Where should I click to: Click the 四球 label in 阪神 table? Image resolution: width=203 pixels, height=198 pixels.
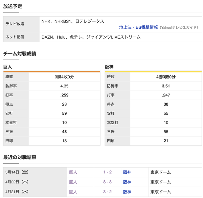pyautogui.click(x=111, y=141)
